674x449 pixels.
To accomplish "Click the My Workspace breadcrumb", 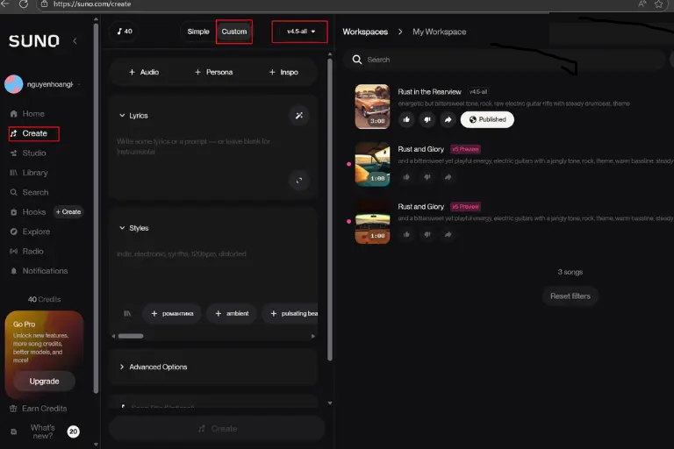I will point(440,32).
